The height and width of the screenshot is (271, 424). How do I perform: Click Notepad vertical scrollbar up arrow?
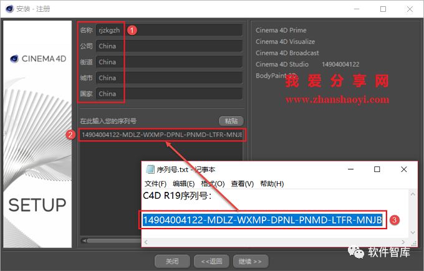(x=413, y=194)
